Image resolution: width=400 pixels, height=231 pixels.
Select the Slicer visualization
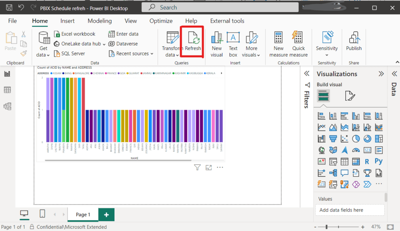point(333,162)
